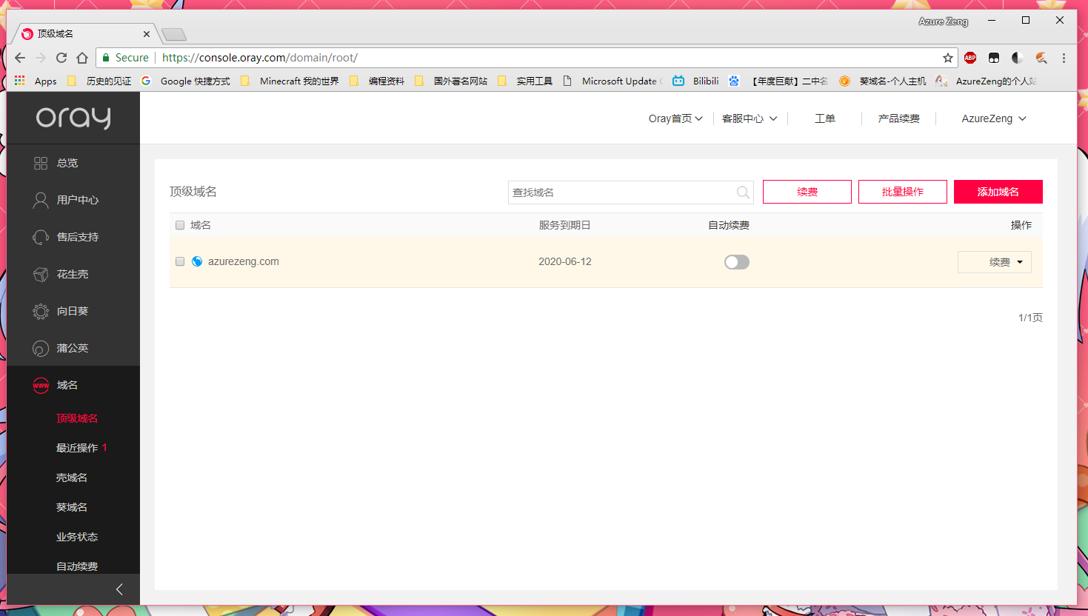Image resolution: width=1088 pixels, height=616 pixels.
Task: Click the 向日葵 sunflower icon
Action: 41,311
